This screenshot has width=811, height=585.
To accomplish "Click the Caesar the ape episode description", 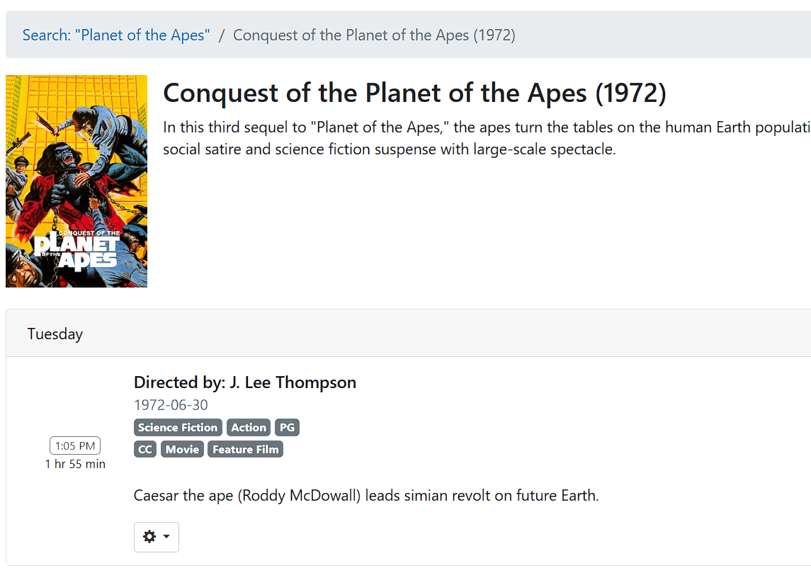I will pyautogui.click(x=366, y=495).
